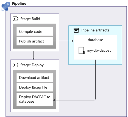Image resolution: width=128 pixels, height=117 pixels.
Task: Select the Publish artifact step
Action: pyautogui.click(x=35, y=41)
